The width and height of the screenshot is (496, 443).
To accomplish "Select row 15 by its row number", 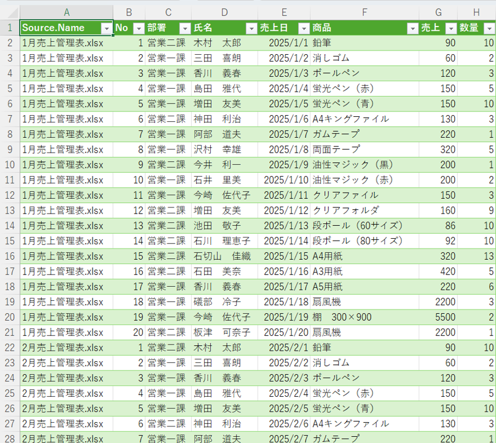I will (10, 241).
